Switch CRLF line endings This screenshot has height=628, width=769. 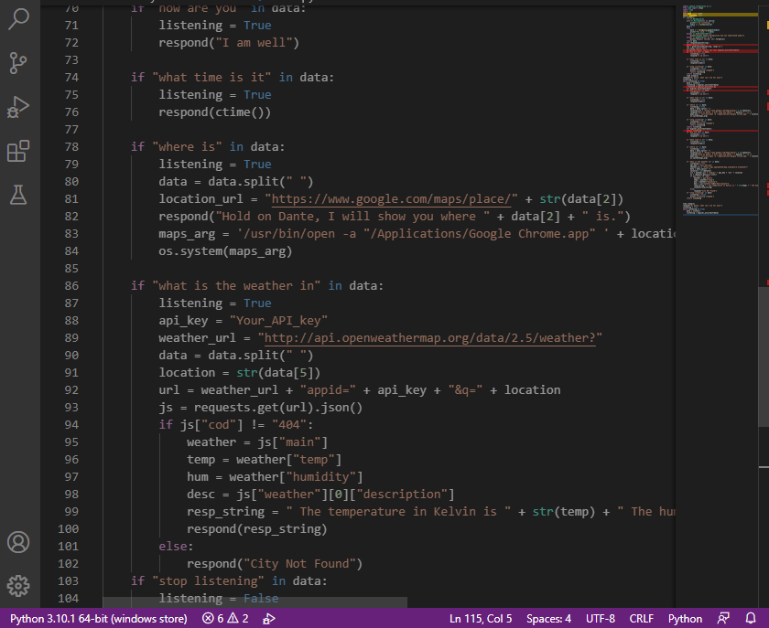click(x=641, y=617)
